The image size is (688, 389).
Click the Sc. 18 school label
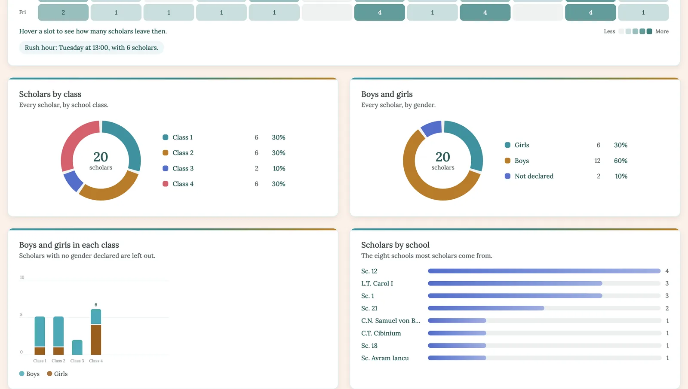369,346
